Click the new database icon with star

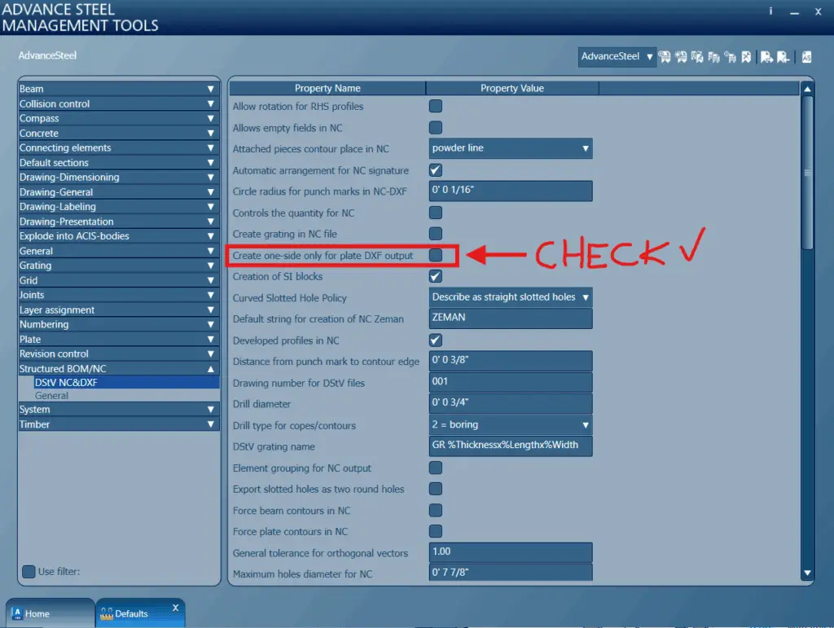(681, 57)
